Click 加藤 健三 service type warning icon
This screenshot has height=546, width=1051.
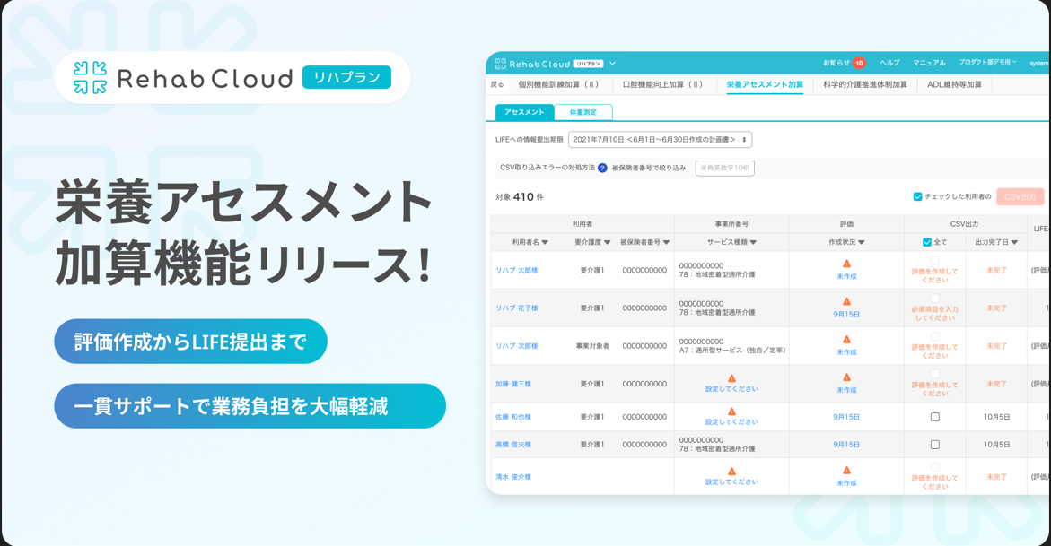tap(731, 378)
